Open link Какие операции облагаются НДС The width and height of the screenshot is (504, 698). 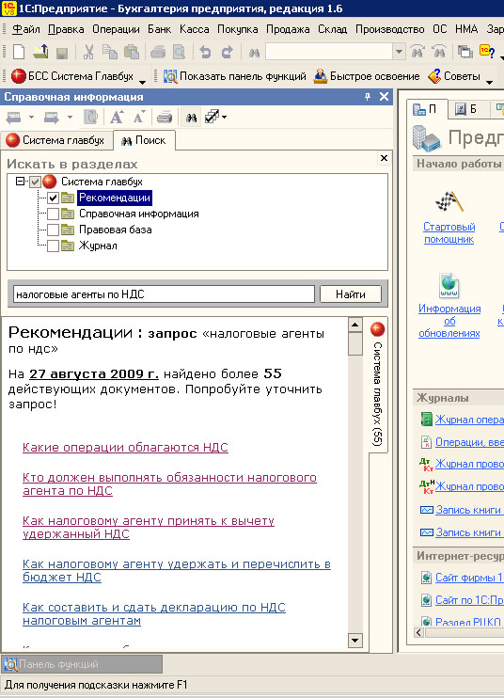125,448
